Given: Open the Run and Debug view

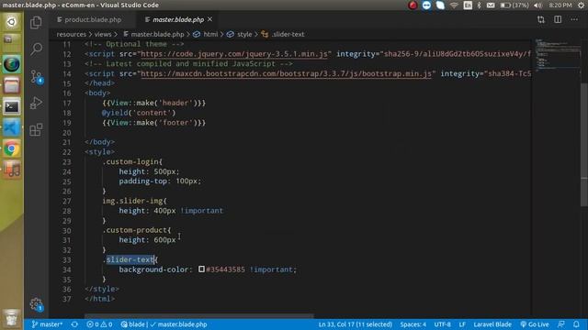Looking at the screenshot, I should 36,103.
